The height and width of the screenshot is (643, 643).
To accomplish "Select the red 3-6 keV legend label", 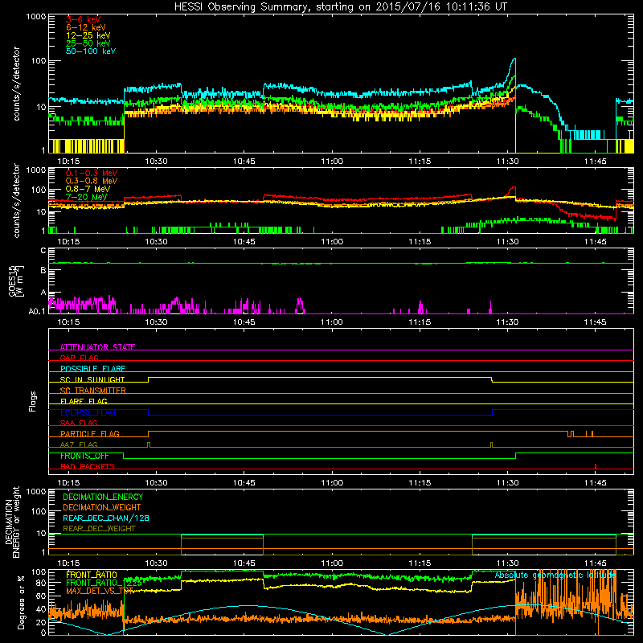I will point(84,19).
